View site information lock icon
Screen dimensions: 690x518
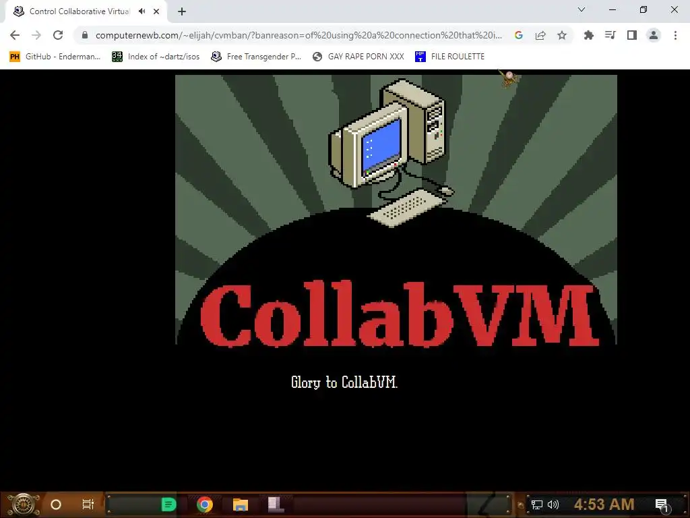pyautogui.click(x=85, y=35)
